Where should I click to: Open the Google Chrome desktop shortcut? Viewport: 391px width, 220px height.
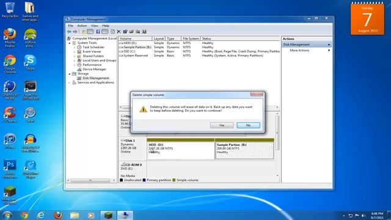coord(10,64)
